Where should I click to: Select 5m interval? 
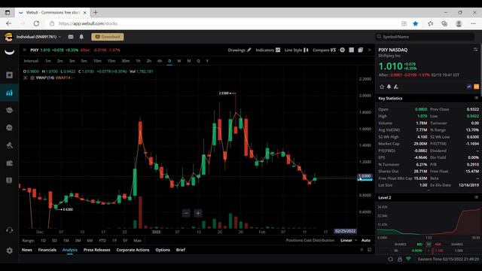click(x=84, y=61)
